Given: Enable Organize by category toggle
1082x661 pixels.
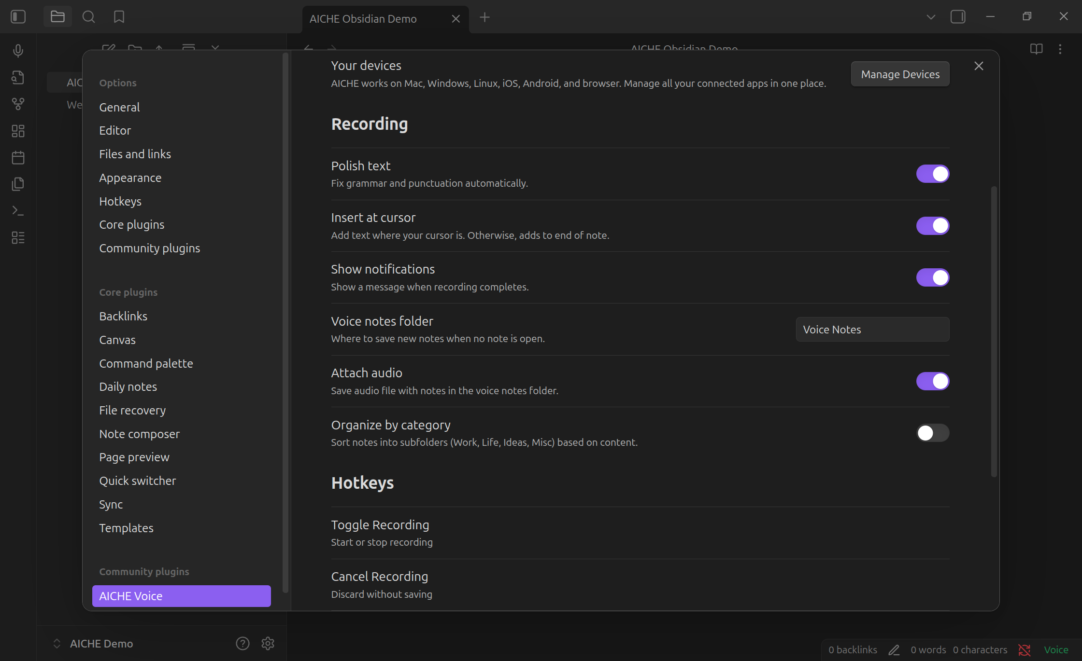Looking at the screenshot, I should point(932,433).
